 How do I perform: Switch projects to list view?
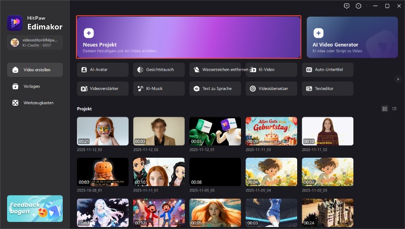point(394,109)
